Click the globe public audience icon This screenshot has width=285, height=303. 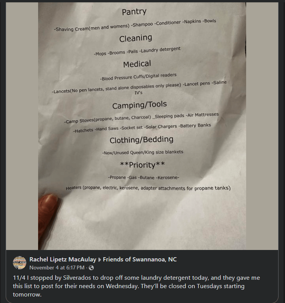point(91,268)
